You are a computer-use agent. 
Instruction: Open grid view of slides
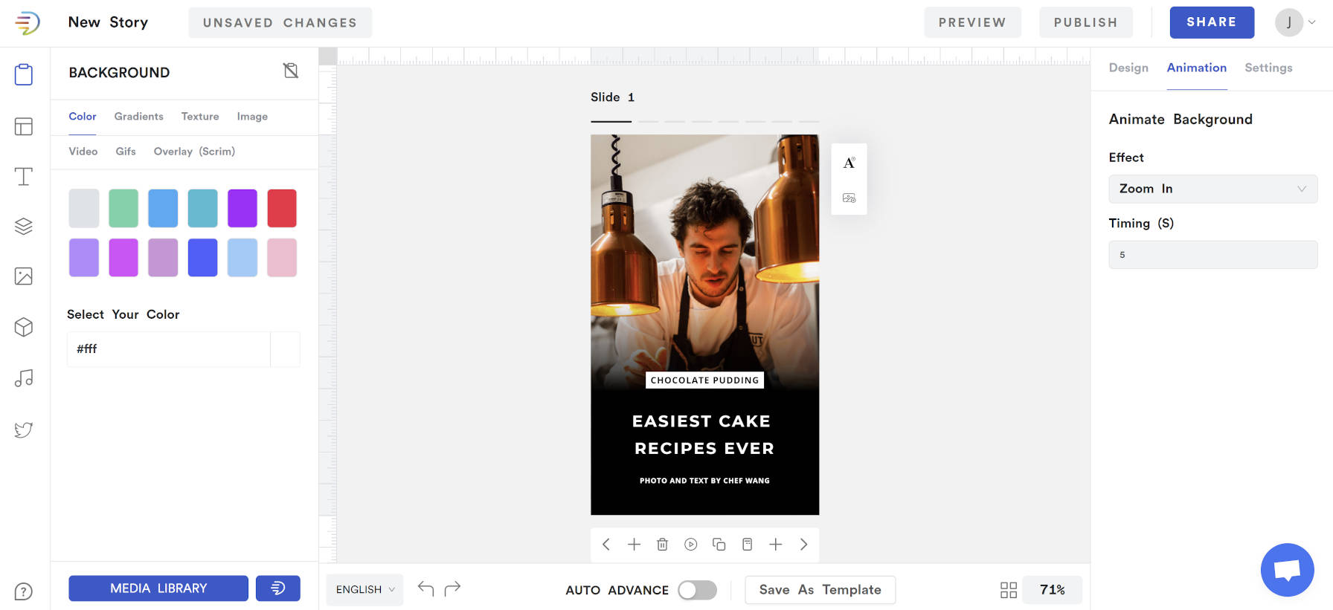[x=1008, y=590]
